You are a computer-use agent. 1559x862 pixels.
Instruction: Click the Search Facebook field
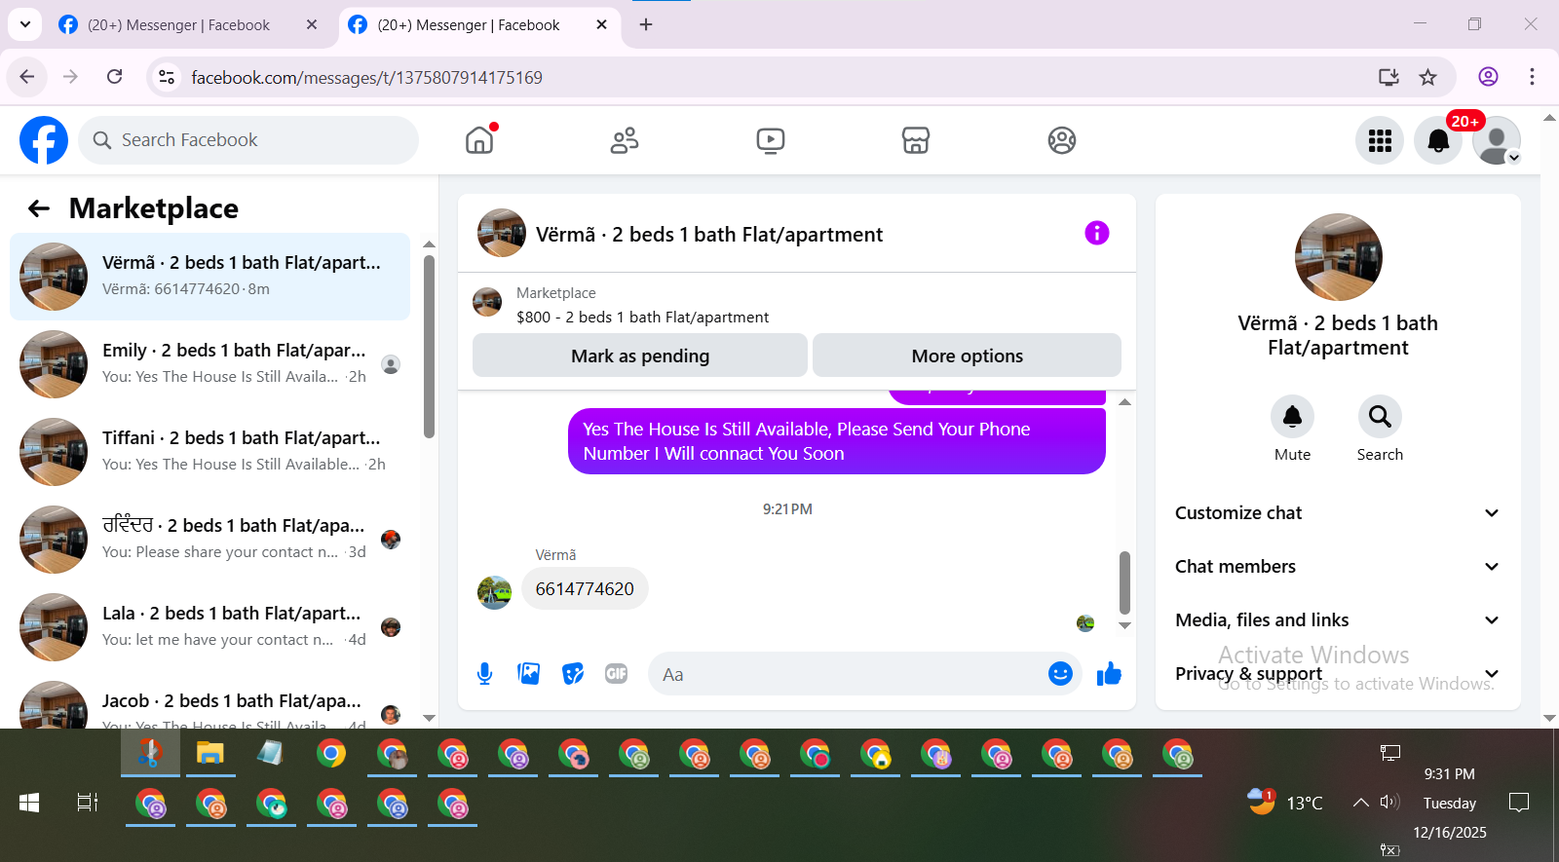pos(248,140)
